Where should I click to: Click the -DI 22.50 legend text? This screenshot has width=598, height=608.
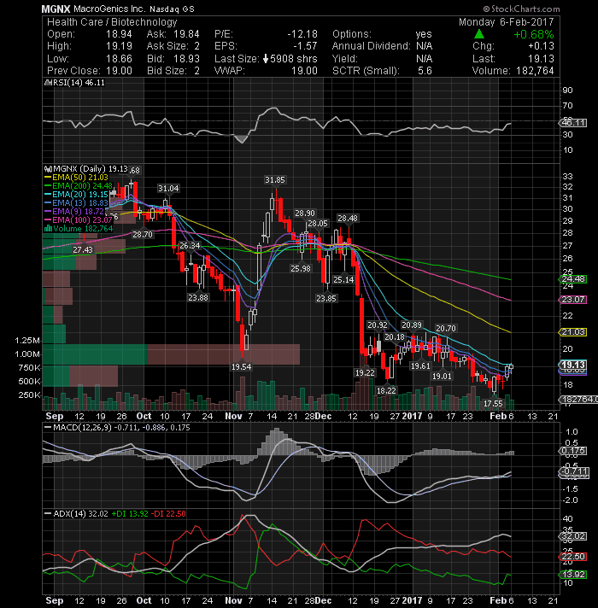(x=168, y=514)
